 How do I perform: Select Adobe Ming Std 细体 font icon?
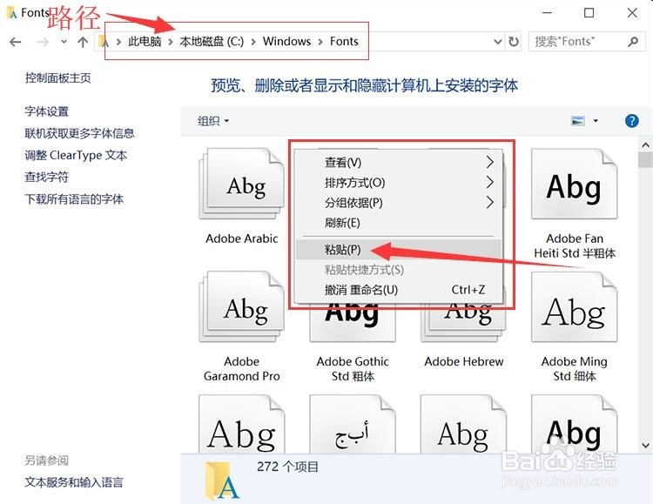(x=575, y=307)
